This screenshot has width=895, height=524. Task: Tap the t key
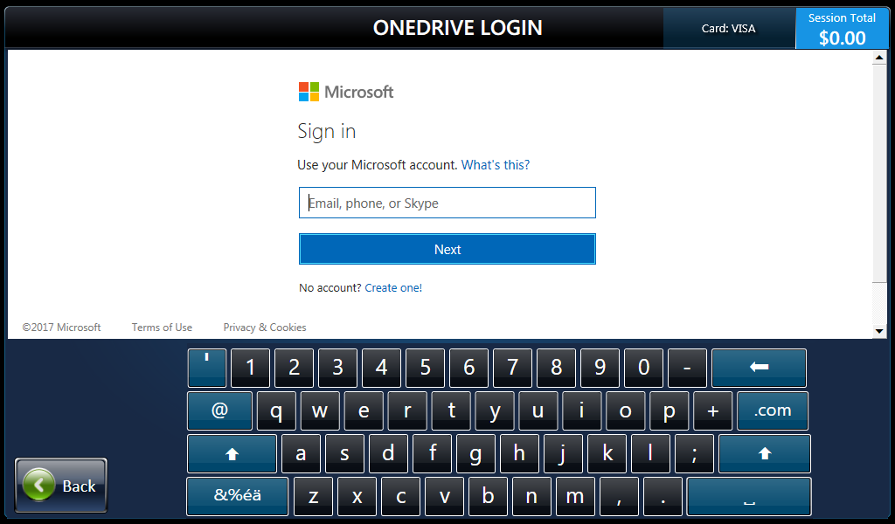(x=451, y=410)
